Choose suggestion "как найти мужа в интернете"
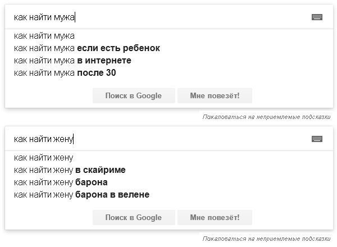 point(72,61)
